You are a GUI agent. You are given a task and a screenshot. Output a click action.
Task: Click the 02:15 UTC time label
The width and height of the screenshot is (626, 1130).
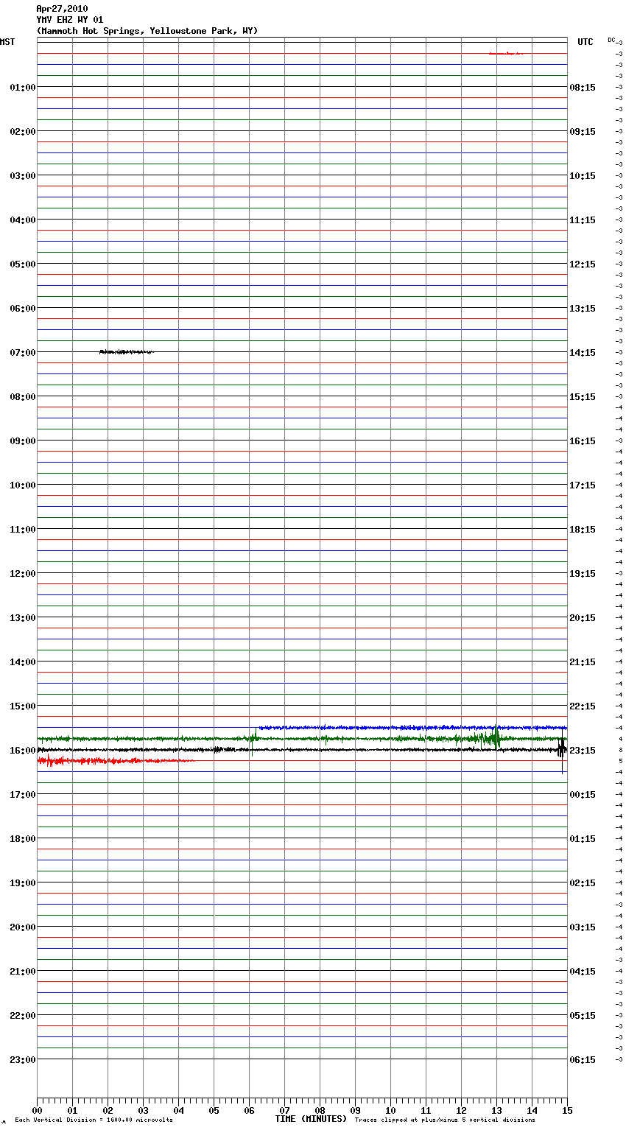point(583,883)
